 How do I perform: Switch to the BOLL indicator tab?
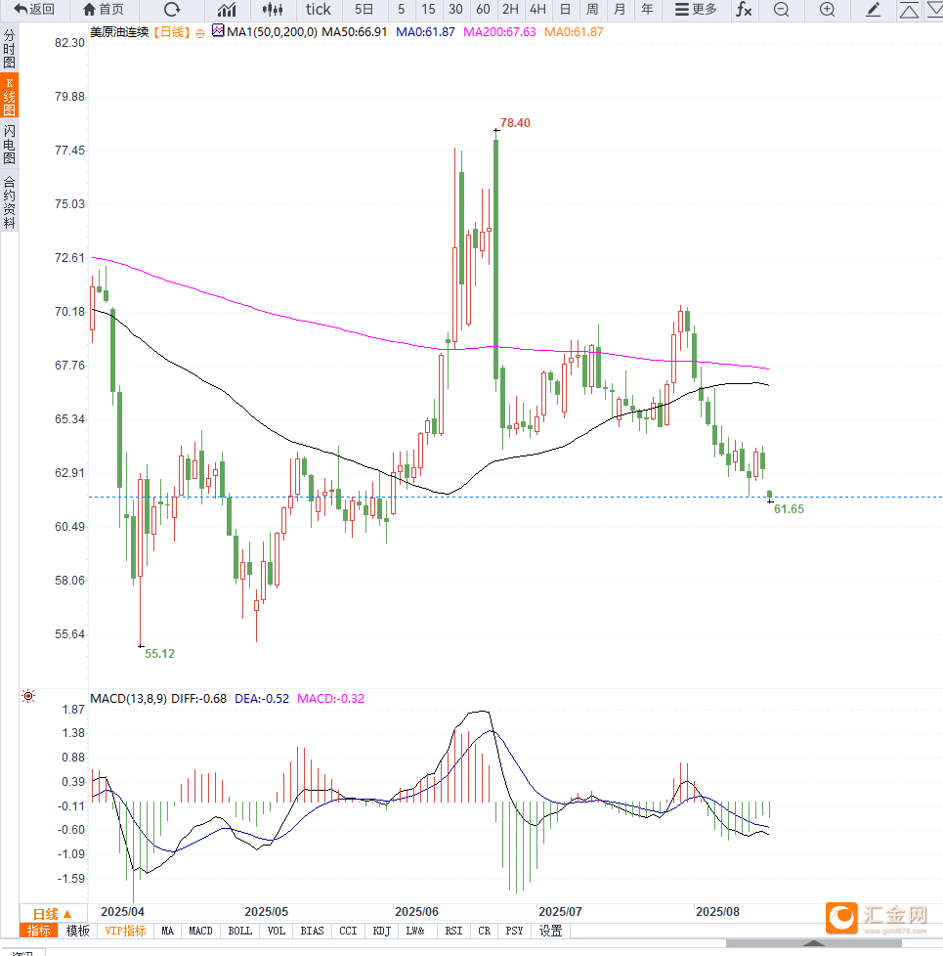click(239, 931)
